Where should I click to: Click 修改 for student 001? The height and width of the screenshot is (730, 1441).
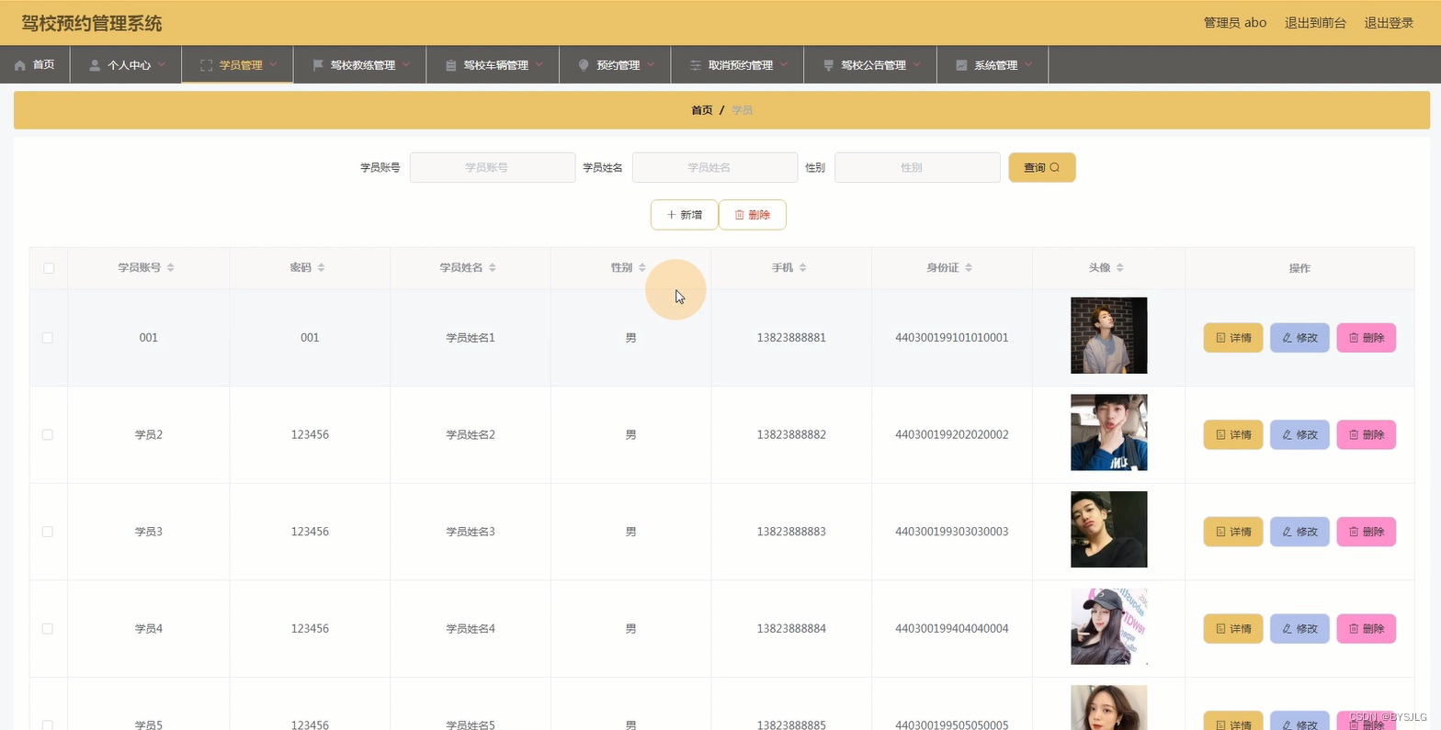(1299, 338)
